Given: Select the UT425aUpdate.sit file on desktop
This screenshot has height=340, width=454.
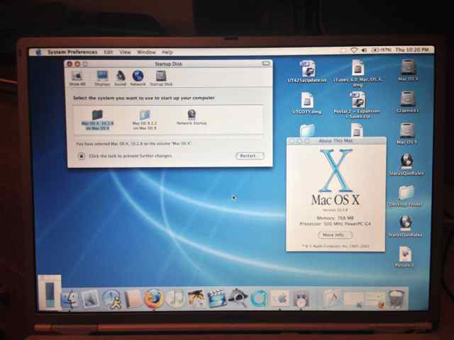Looking at the screenshot, I should (x=307, y=72).
